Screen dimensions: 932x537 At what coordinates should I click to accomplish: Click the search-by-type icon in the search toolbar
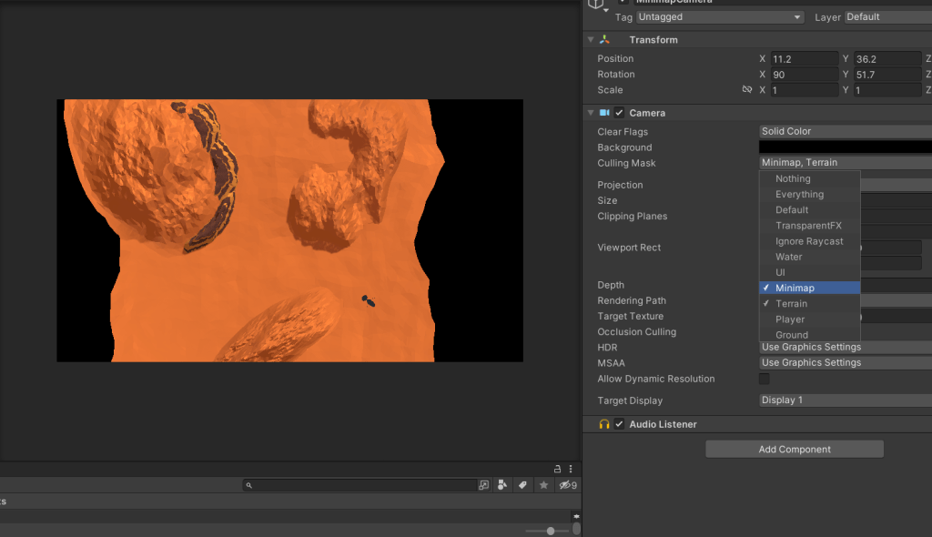[x=502, y=484]
